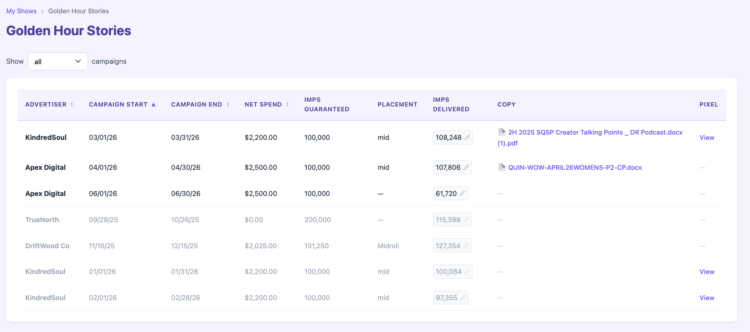Click pencil edit icon beside 107,806 impressions
The height and width of the screenshot is (332, 750).
[x=466, y=167]
